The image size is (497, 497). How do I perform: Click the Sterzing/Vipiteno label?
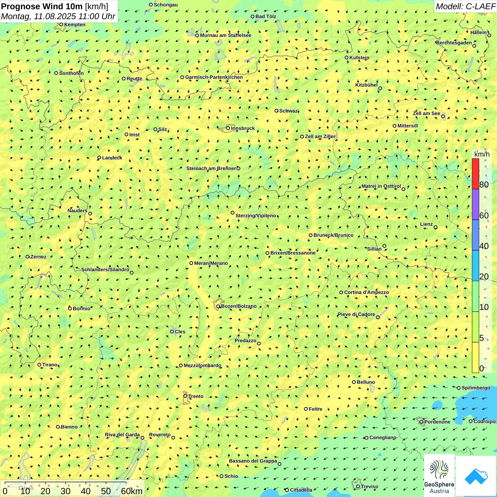(256, 215)
